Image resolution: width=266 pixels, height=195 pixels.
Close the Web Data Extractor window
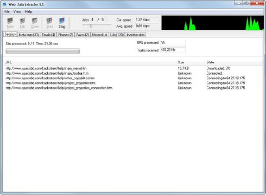257,3
